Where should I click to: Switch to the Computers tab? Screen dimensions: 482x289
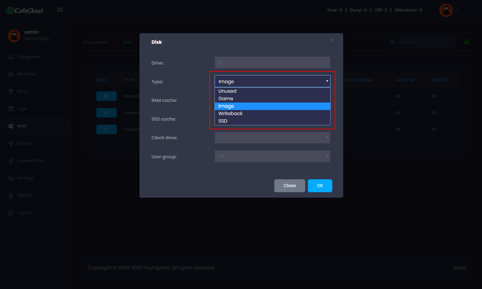tap(95, 42)
